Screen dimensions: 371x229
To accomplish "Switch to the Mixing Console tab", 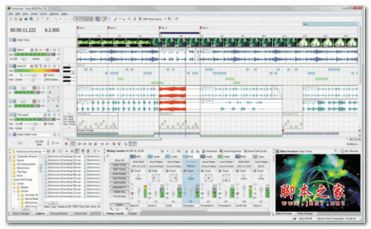I will (115, 214).
